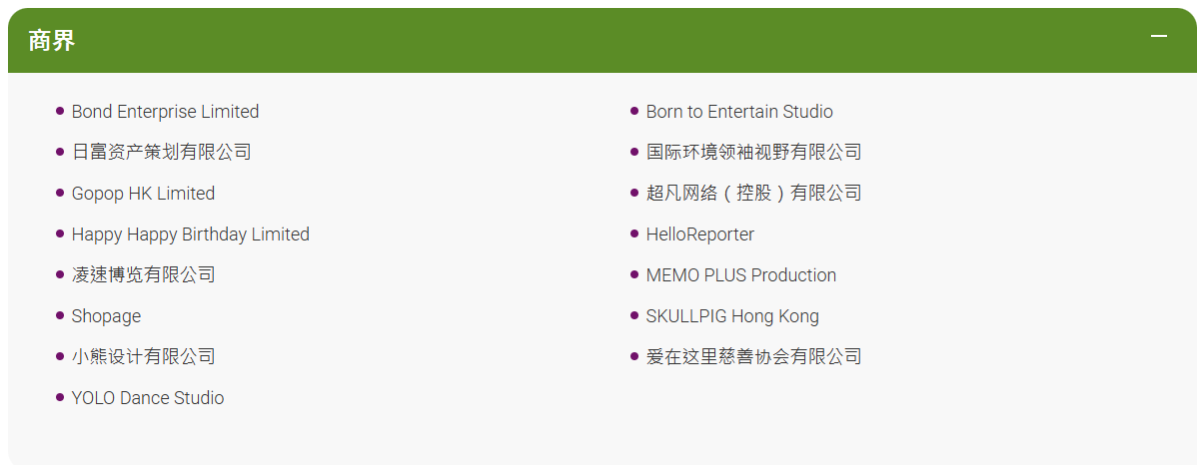Click YOLO Dance Studio
The width and height of the screenshot is (1202, 465).
click(x=148, y=398)
